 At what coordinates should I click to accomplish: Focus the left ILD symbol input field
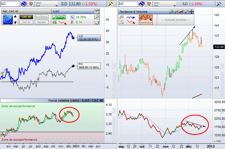[x=10, y=4]
